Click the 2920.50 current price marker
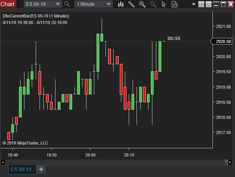This screenshot has width=235, height=177. 221,41
